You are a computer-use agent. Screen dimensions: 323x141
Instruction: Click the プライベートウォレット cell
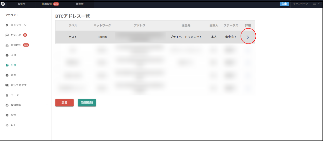click(x=186, y=37)
